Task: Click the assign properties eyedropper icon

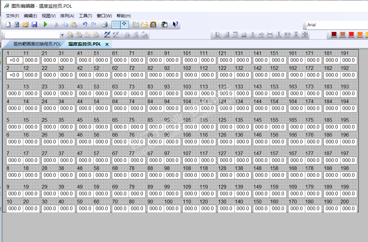Action: pyautogui.click(x=116, y=35)
